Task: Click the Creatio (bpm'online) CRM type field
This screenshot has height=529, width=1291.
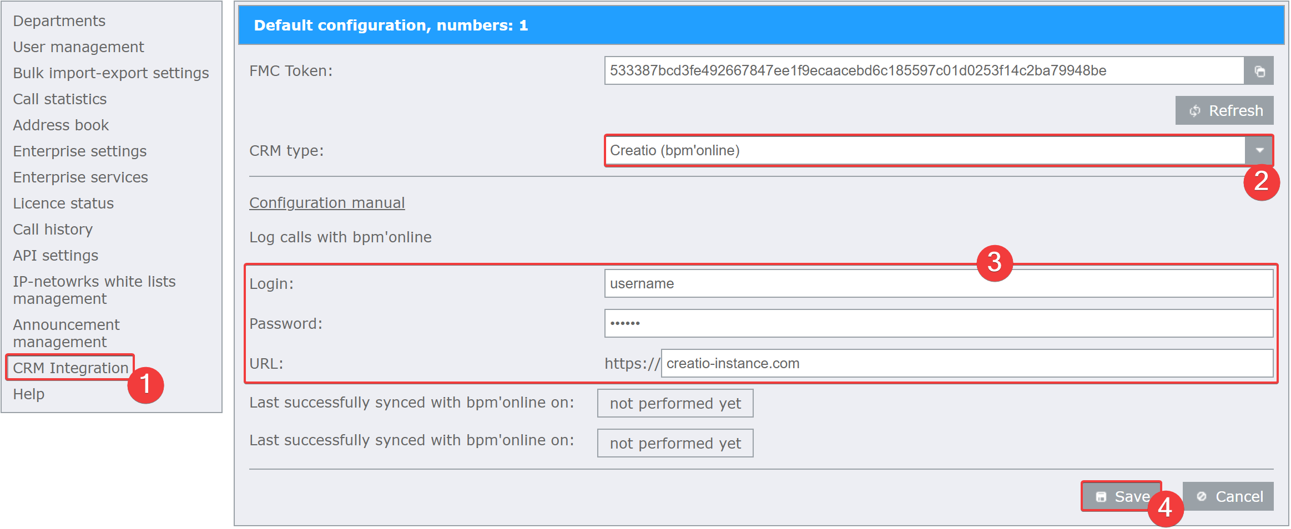Action: click(925, 150)
